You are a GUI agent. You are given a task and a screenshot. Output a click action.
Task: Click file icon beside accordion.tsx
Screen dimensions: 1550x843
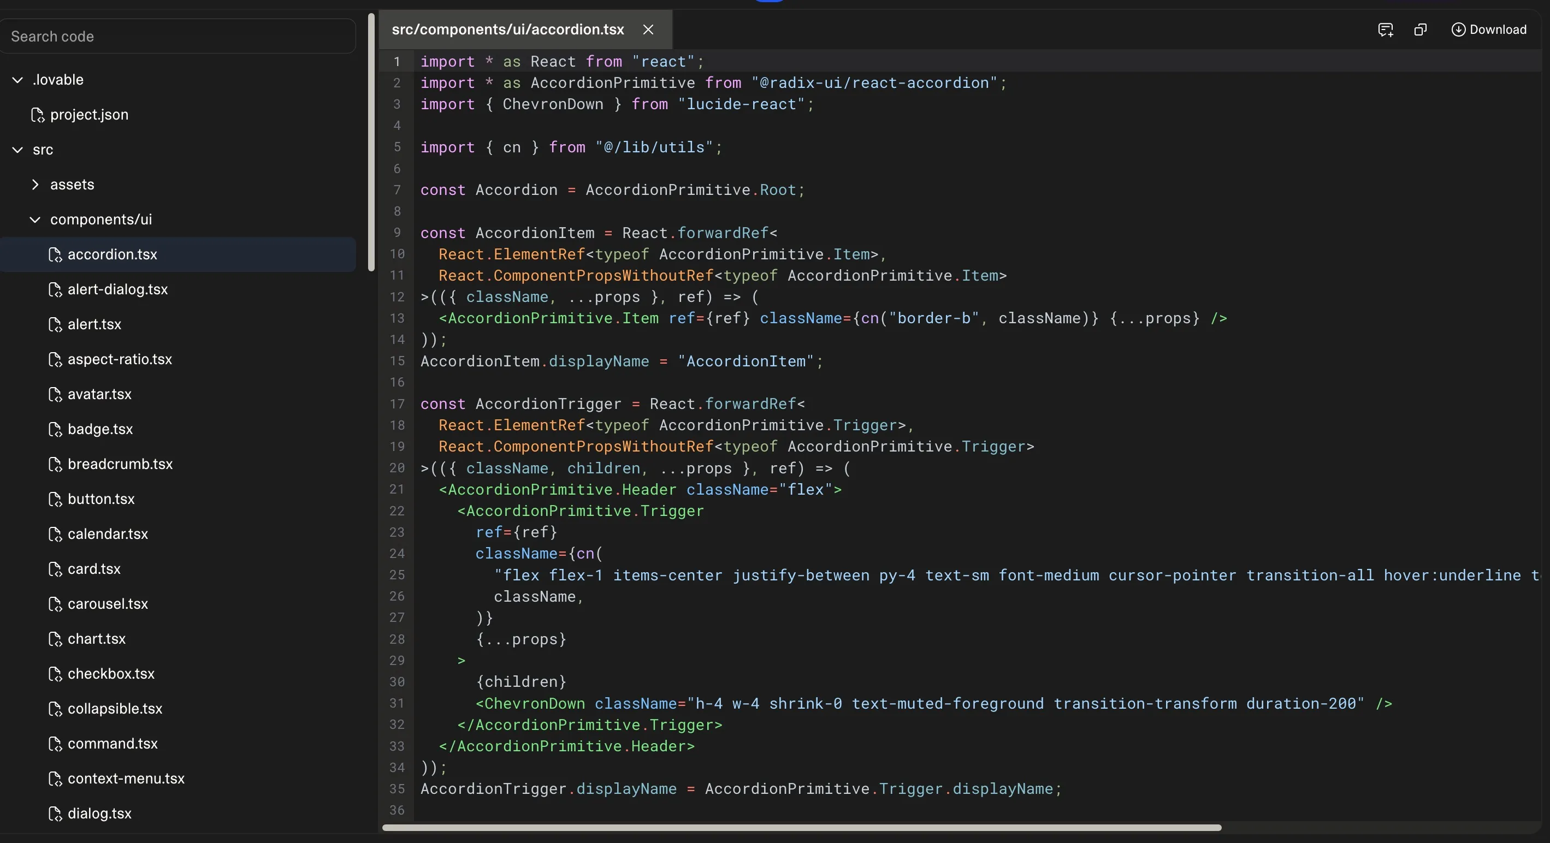[x=55, y=254]
